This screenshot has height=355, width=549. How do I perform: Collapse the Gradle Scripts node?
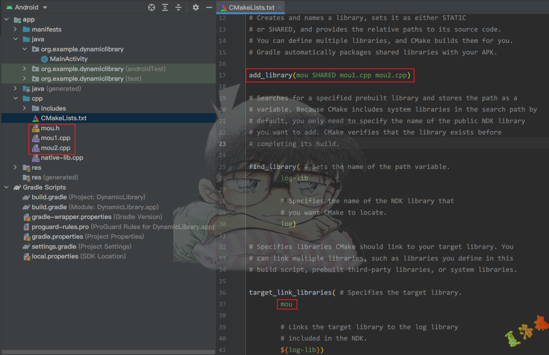click(x=6, y=187)
